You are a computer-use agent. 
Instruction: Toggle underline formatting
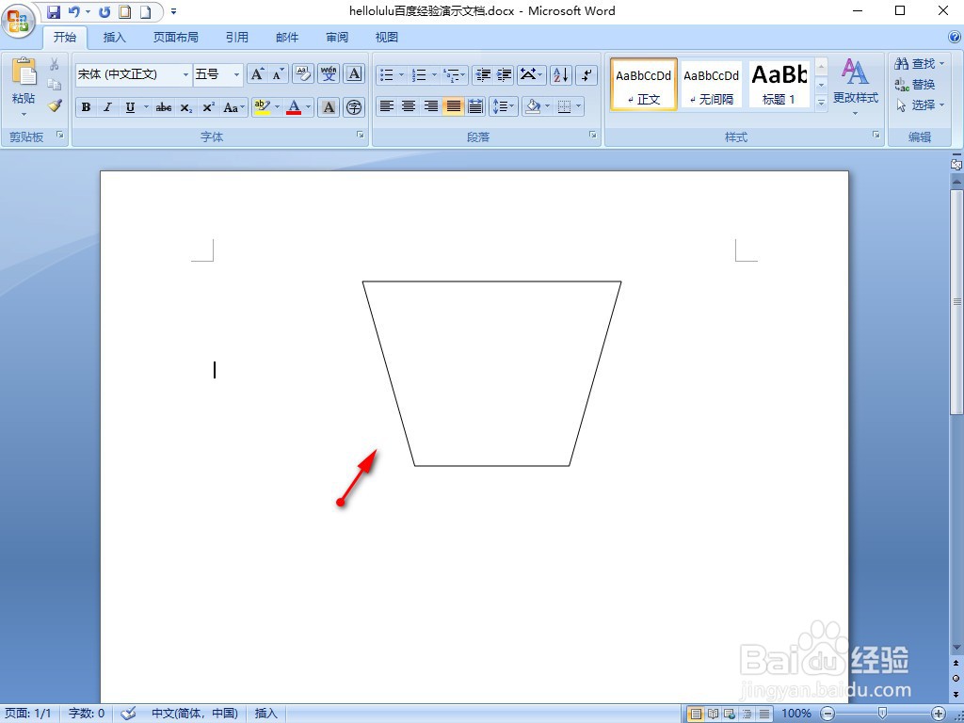pyautogui.click(x=130, y=107)
